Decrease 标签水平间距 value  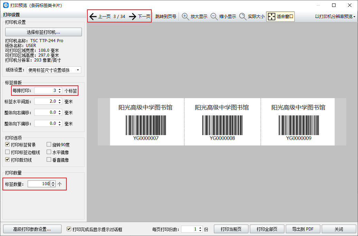tap(59, 103)
